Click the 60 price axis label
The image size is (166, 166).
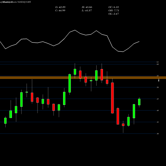pos(158,64)
